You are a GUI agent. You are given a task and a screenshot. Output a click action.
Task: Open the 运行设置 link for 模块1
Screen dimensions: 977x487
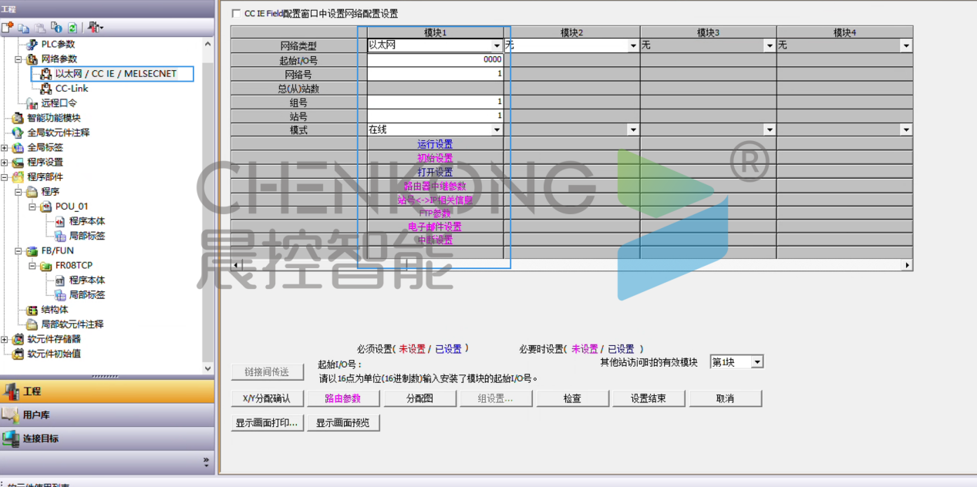(435, 144)
